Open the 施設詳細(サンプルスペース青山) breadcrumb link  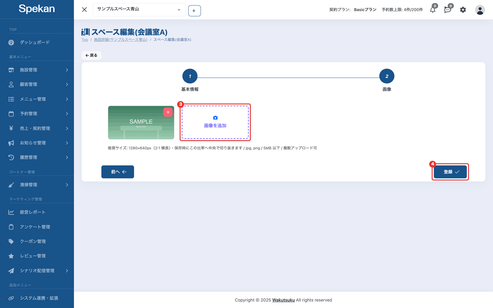[120, 40]
